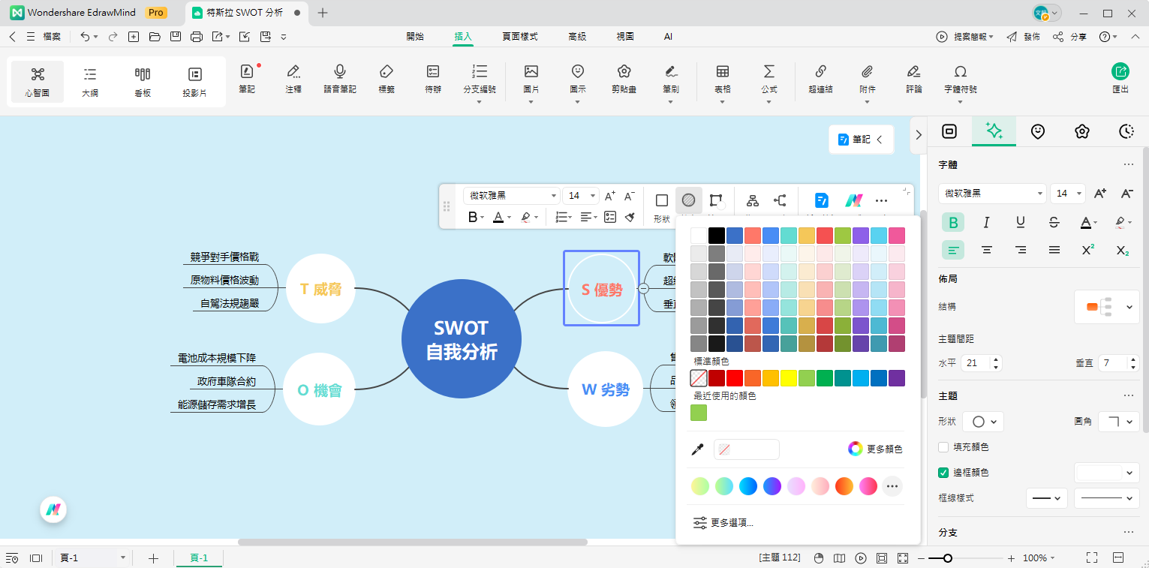Open the 形狀 shape dropdown
Image resolution: width=1149 pixels, height=568 pixels.
(x=983, y=421)
